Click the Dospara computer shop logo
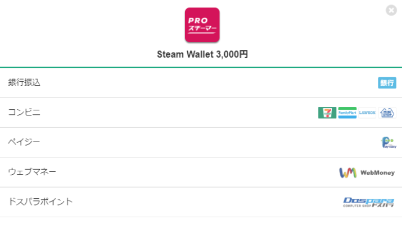The width and height of the screenshot is (402, 229). 368,202
